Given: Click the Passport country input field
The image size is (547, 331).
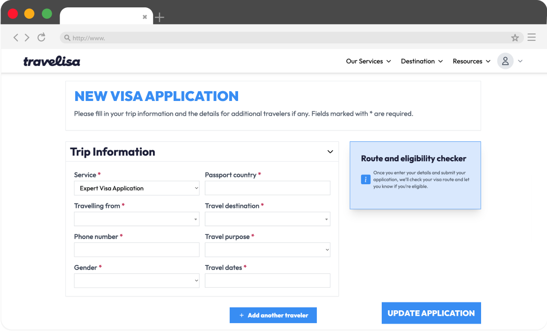Looking at the screenshot, I should (x=268, y=188).
